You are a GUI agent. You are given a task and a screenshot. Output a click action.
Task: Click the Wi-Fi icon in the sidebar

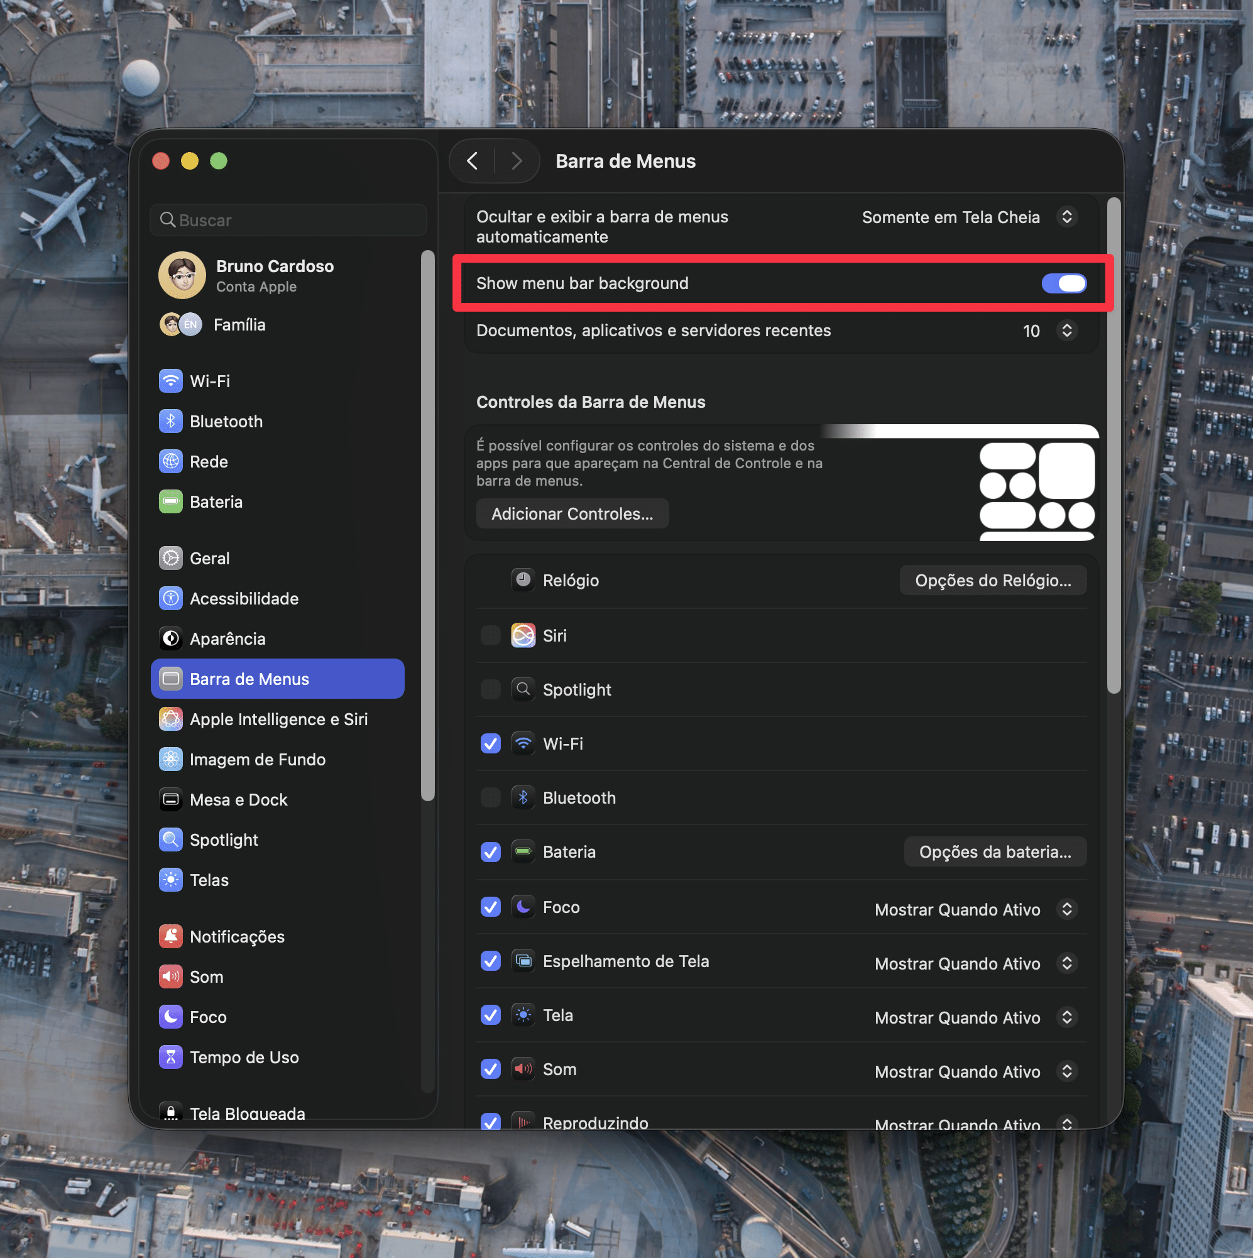coord(171,381)
